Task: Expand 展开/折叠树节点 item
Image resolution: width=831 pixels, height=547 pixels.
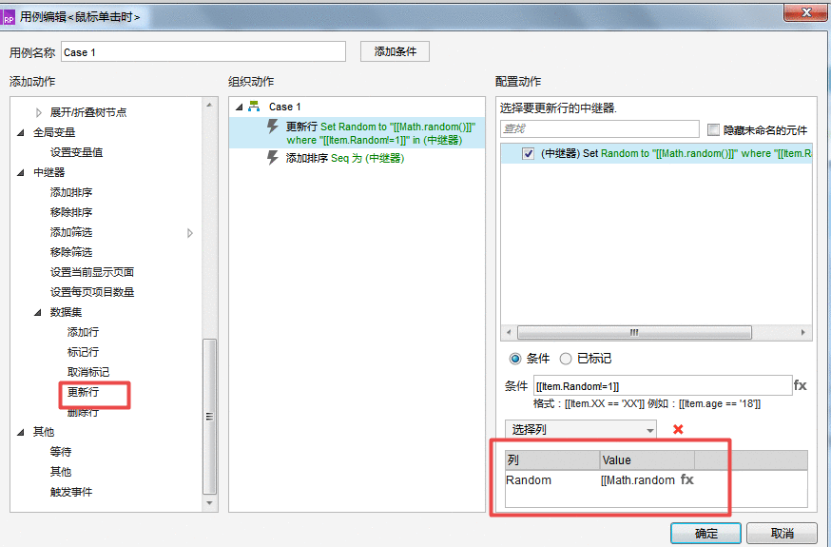Action: (x=39, y=112)
